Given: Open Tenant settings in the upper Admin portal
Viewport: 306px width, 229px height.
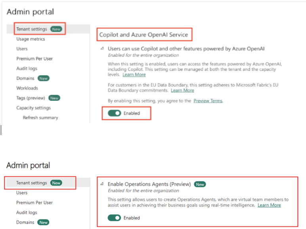Looking at the screenshot, I should pos(32,29).
